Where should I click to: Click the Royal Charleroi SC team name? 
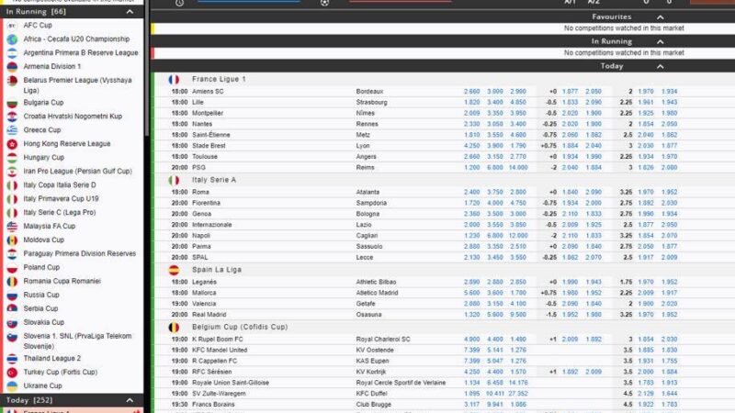pos(383,339)
